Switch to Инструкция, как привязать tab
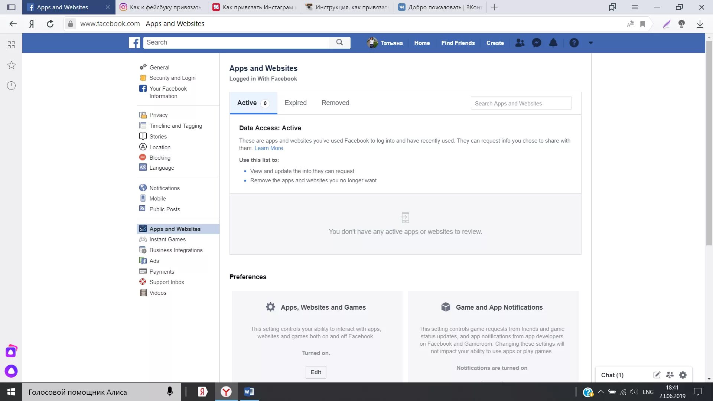The width and height of the screenshot is (713, 401). 347,7
